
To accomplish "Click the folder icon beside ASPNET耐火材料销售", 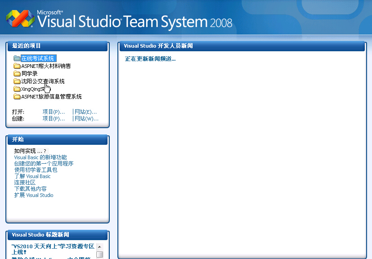I will pos(17,66).
